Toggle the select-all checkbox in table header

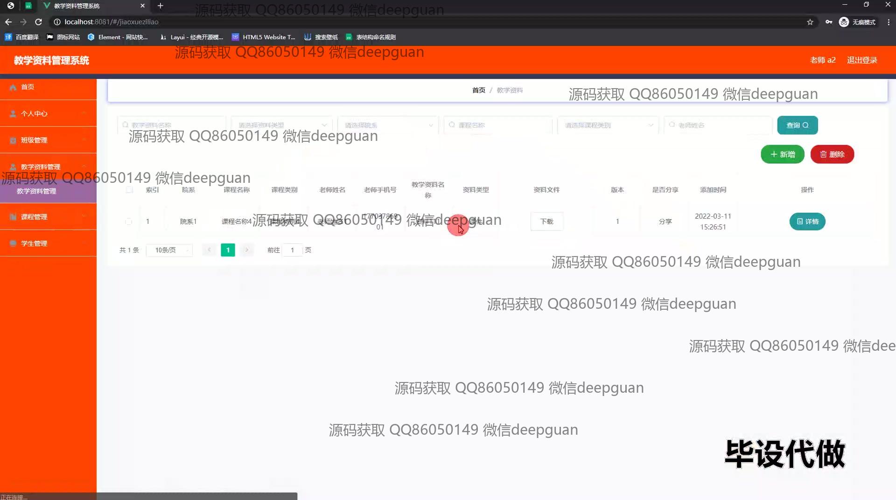coord(129,190)
